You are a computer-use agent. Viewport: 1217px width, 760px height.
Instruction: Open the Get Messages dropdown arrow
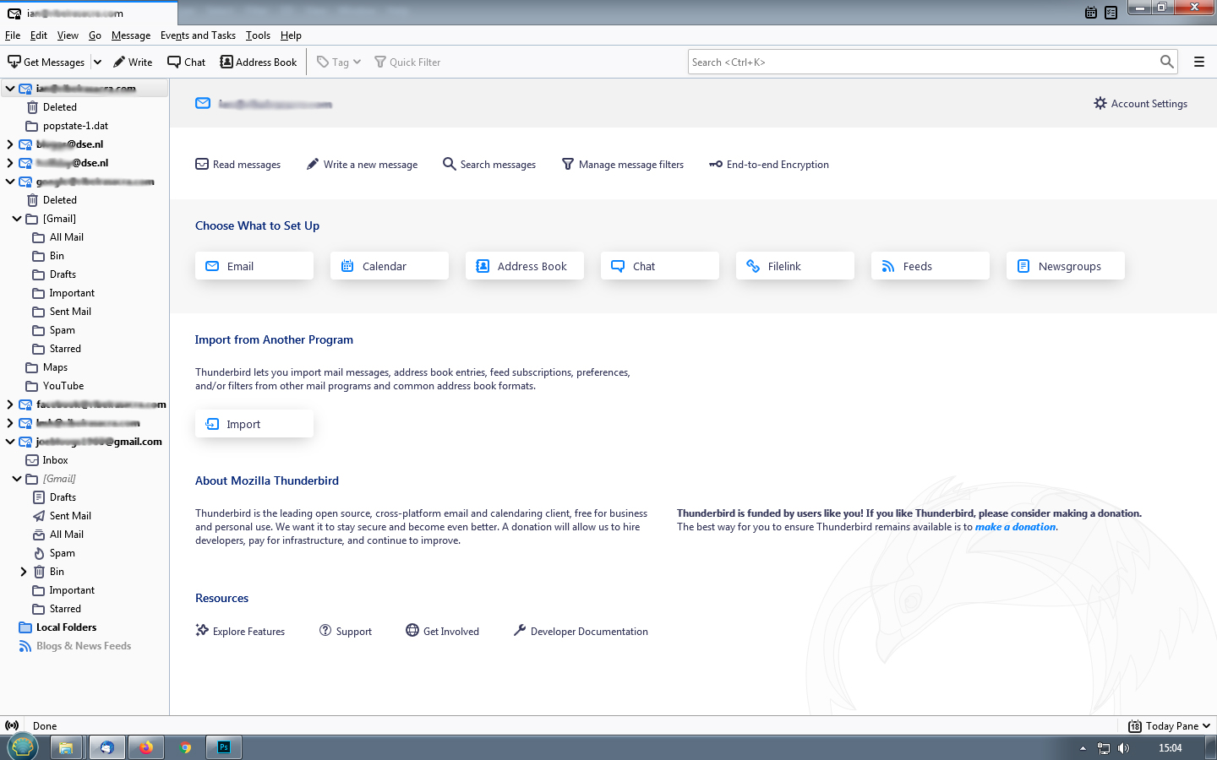click(x=97, y=62)
